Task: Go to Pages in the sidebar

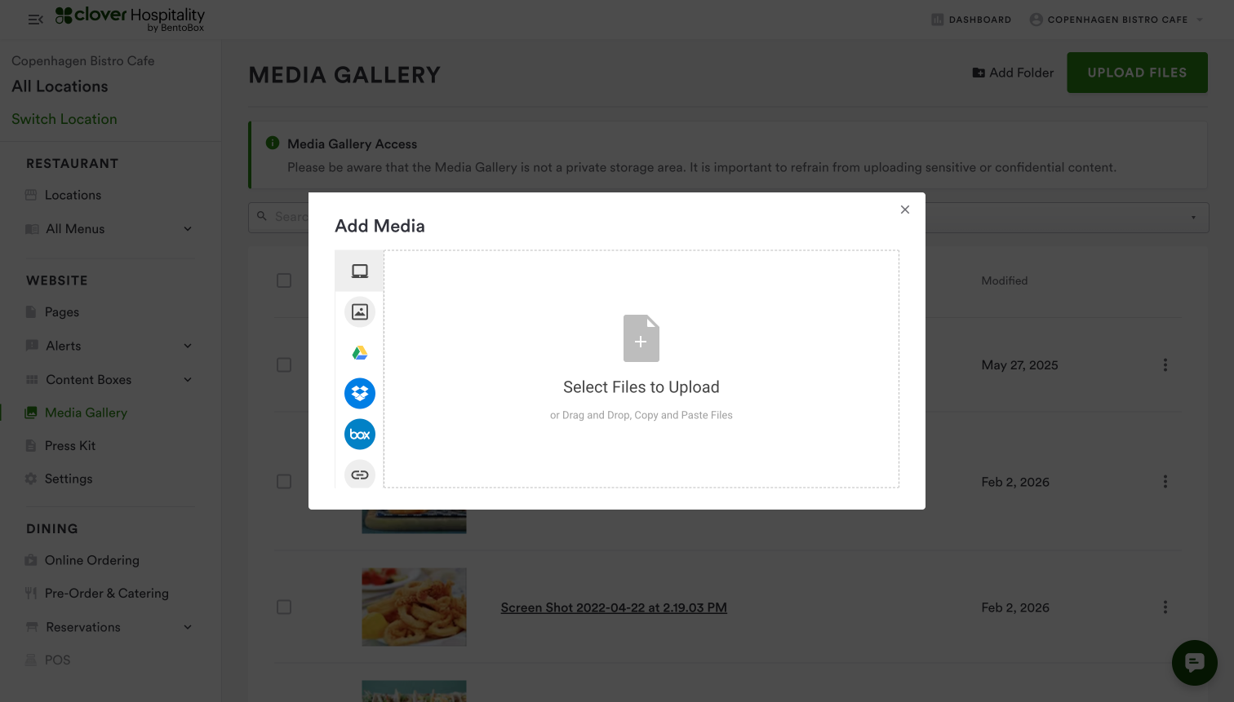Action: [x=62, y=312]
